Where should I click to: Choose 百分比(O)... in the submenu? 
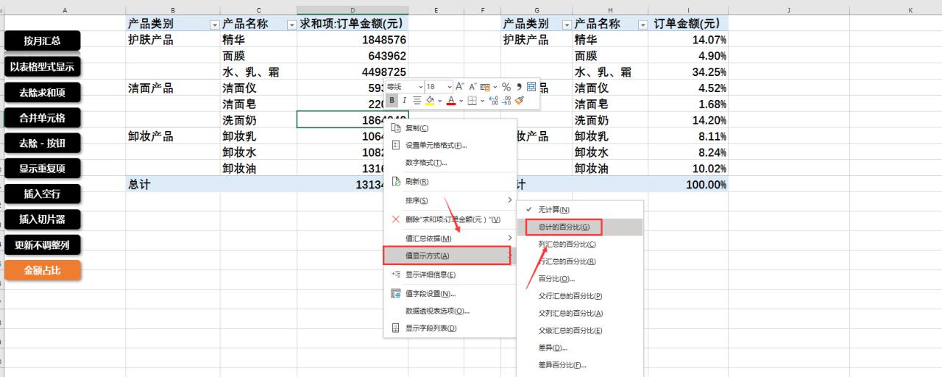[x=580, y=278]
